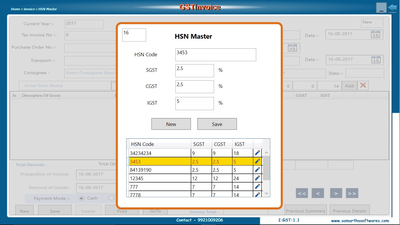Open the tax invoice date calendar icon

[375, 34]
